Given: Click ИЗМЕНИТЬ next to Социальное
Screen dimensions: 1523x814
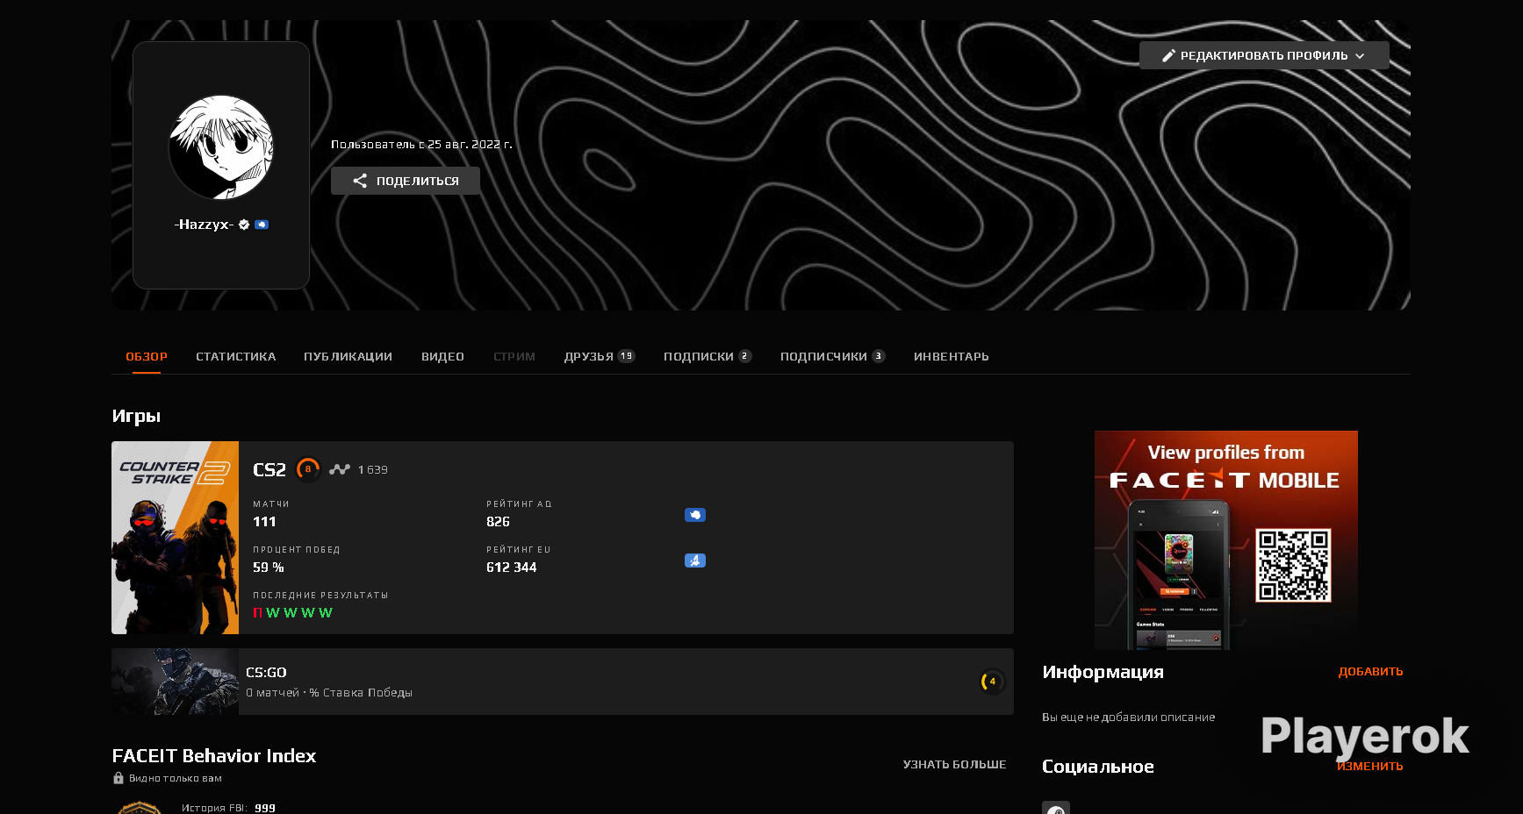Looking at the screenshot, I should coord(1370,767).
